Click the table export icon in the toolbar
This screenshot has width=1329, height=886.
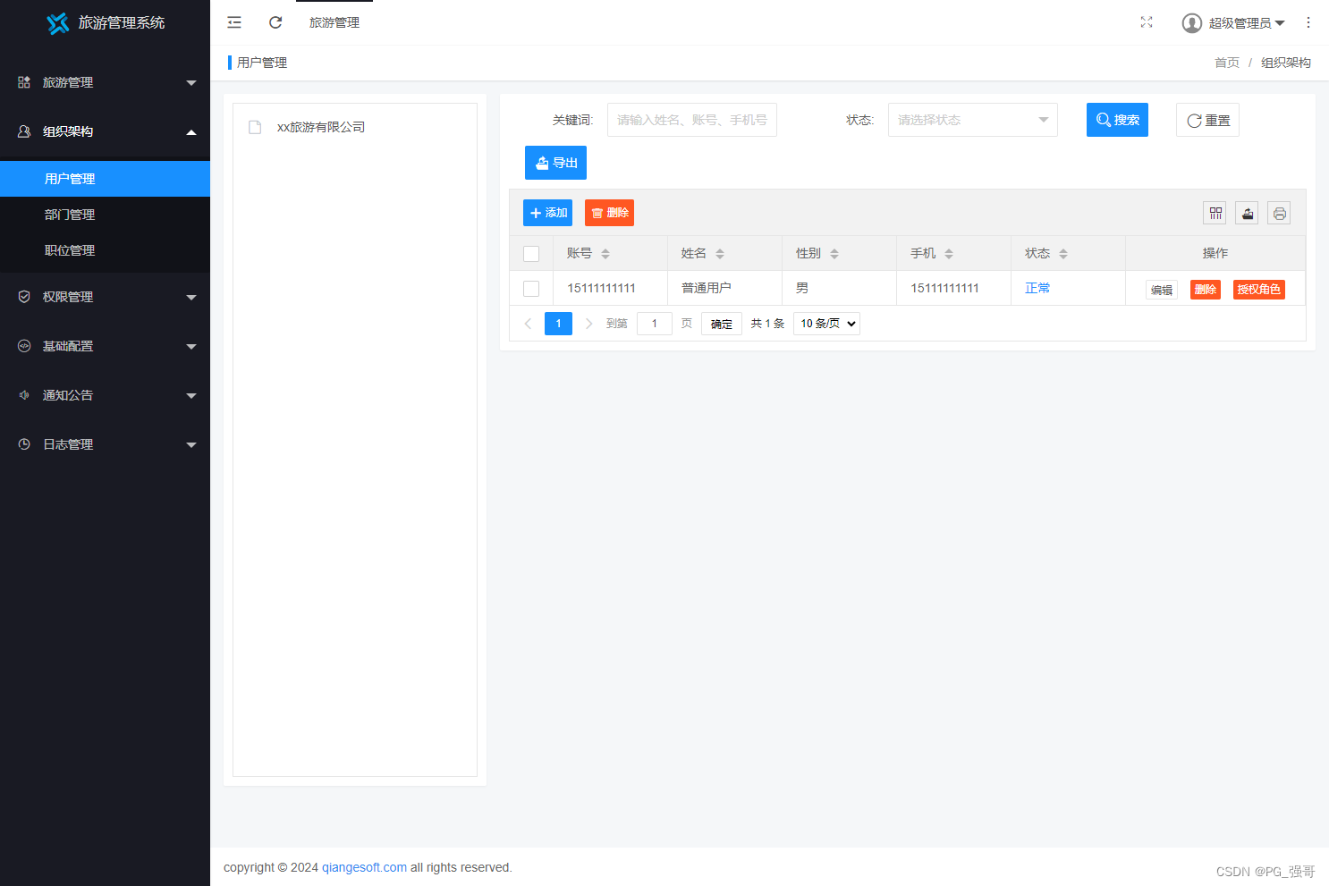click(1248, 213)
